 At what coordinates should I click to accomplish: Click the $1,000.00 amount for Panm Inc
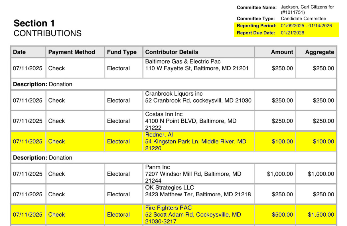click(280, 174)
